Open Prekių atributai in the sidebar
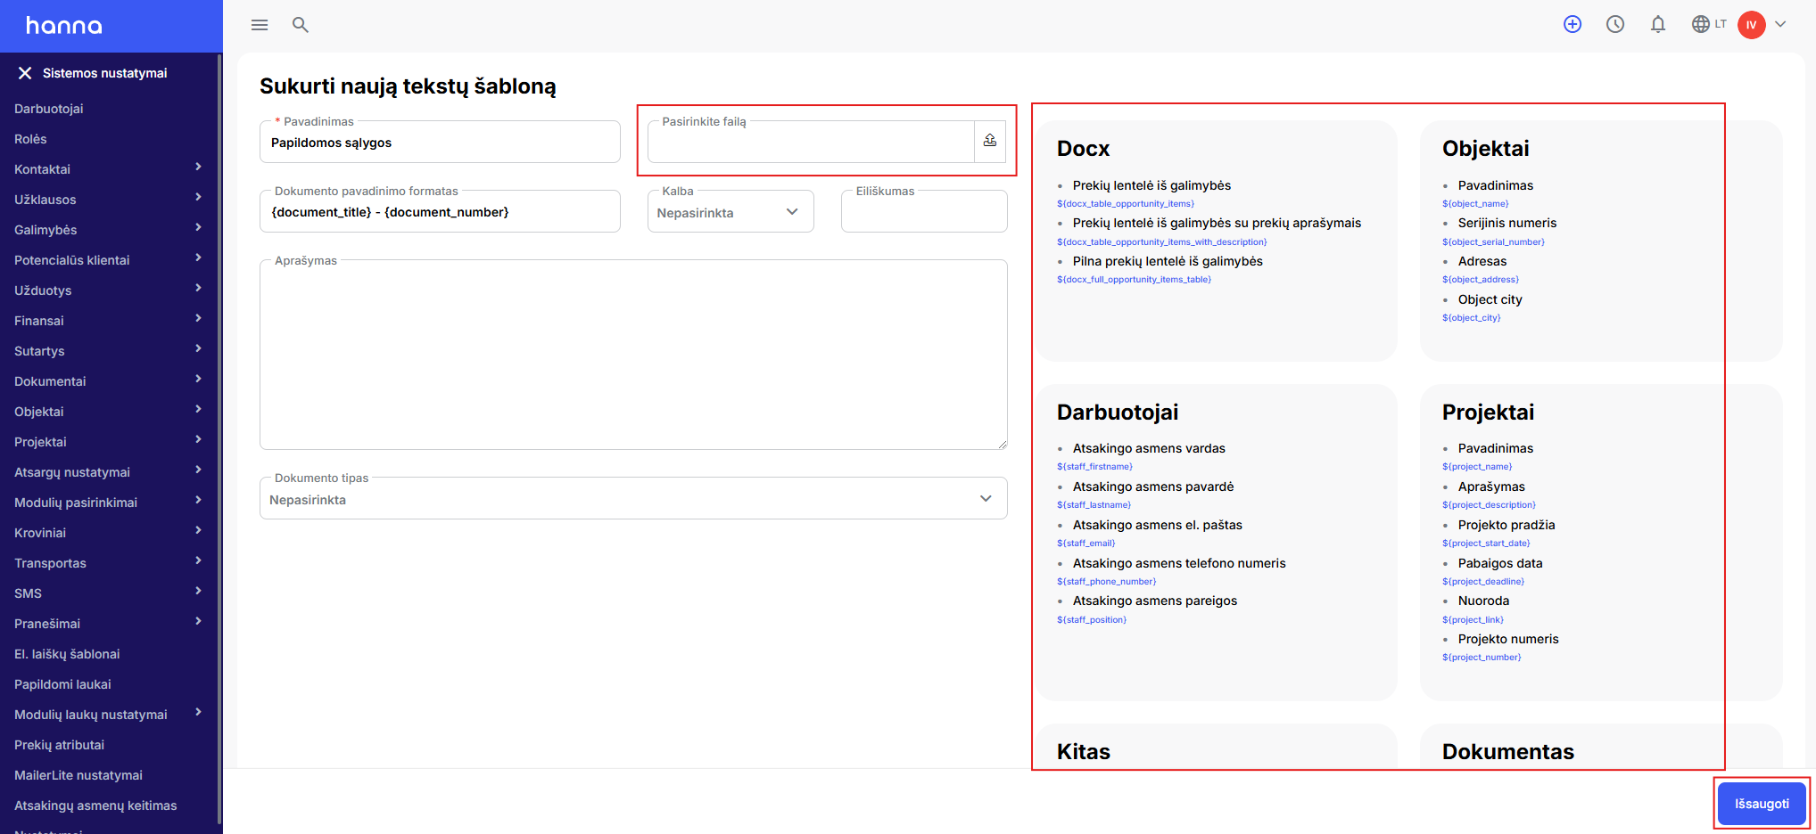The width and height of the screenshot is (1816, 834). [x=59, y=745]
